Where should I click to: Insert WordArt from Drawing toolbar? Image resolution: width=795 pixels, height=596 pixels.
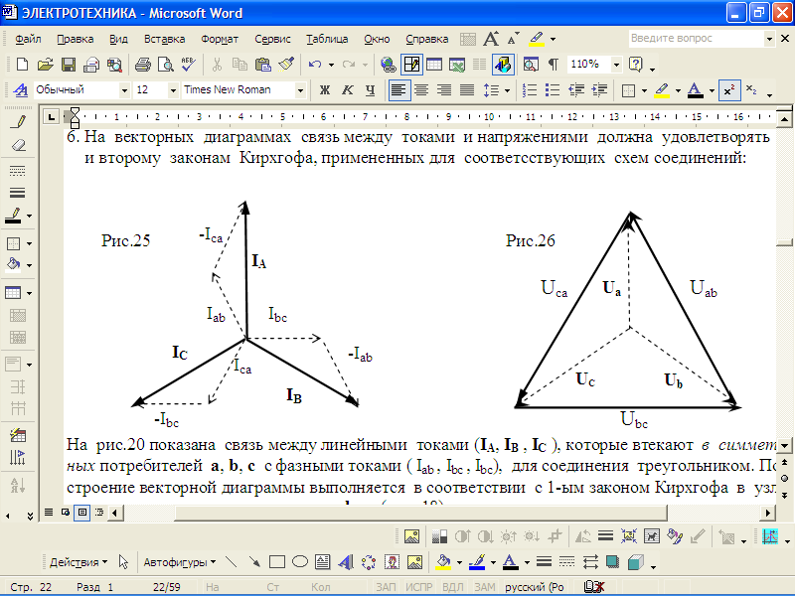click(346, 562)
